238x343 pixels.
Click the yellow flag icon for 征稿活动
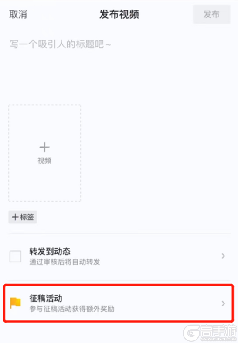(16, 303)
